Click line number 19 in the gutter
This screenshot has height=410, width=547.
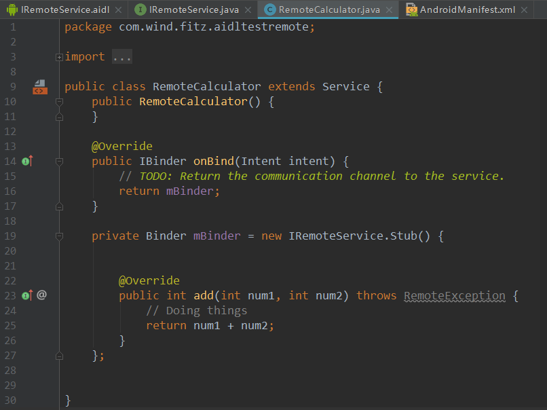[x=10, y=236]
